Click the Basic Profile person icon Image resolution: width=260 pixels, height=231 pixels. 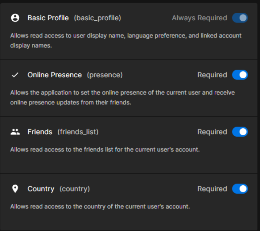tap(15, 18)
